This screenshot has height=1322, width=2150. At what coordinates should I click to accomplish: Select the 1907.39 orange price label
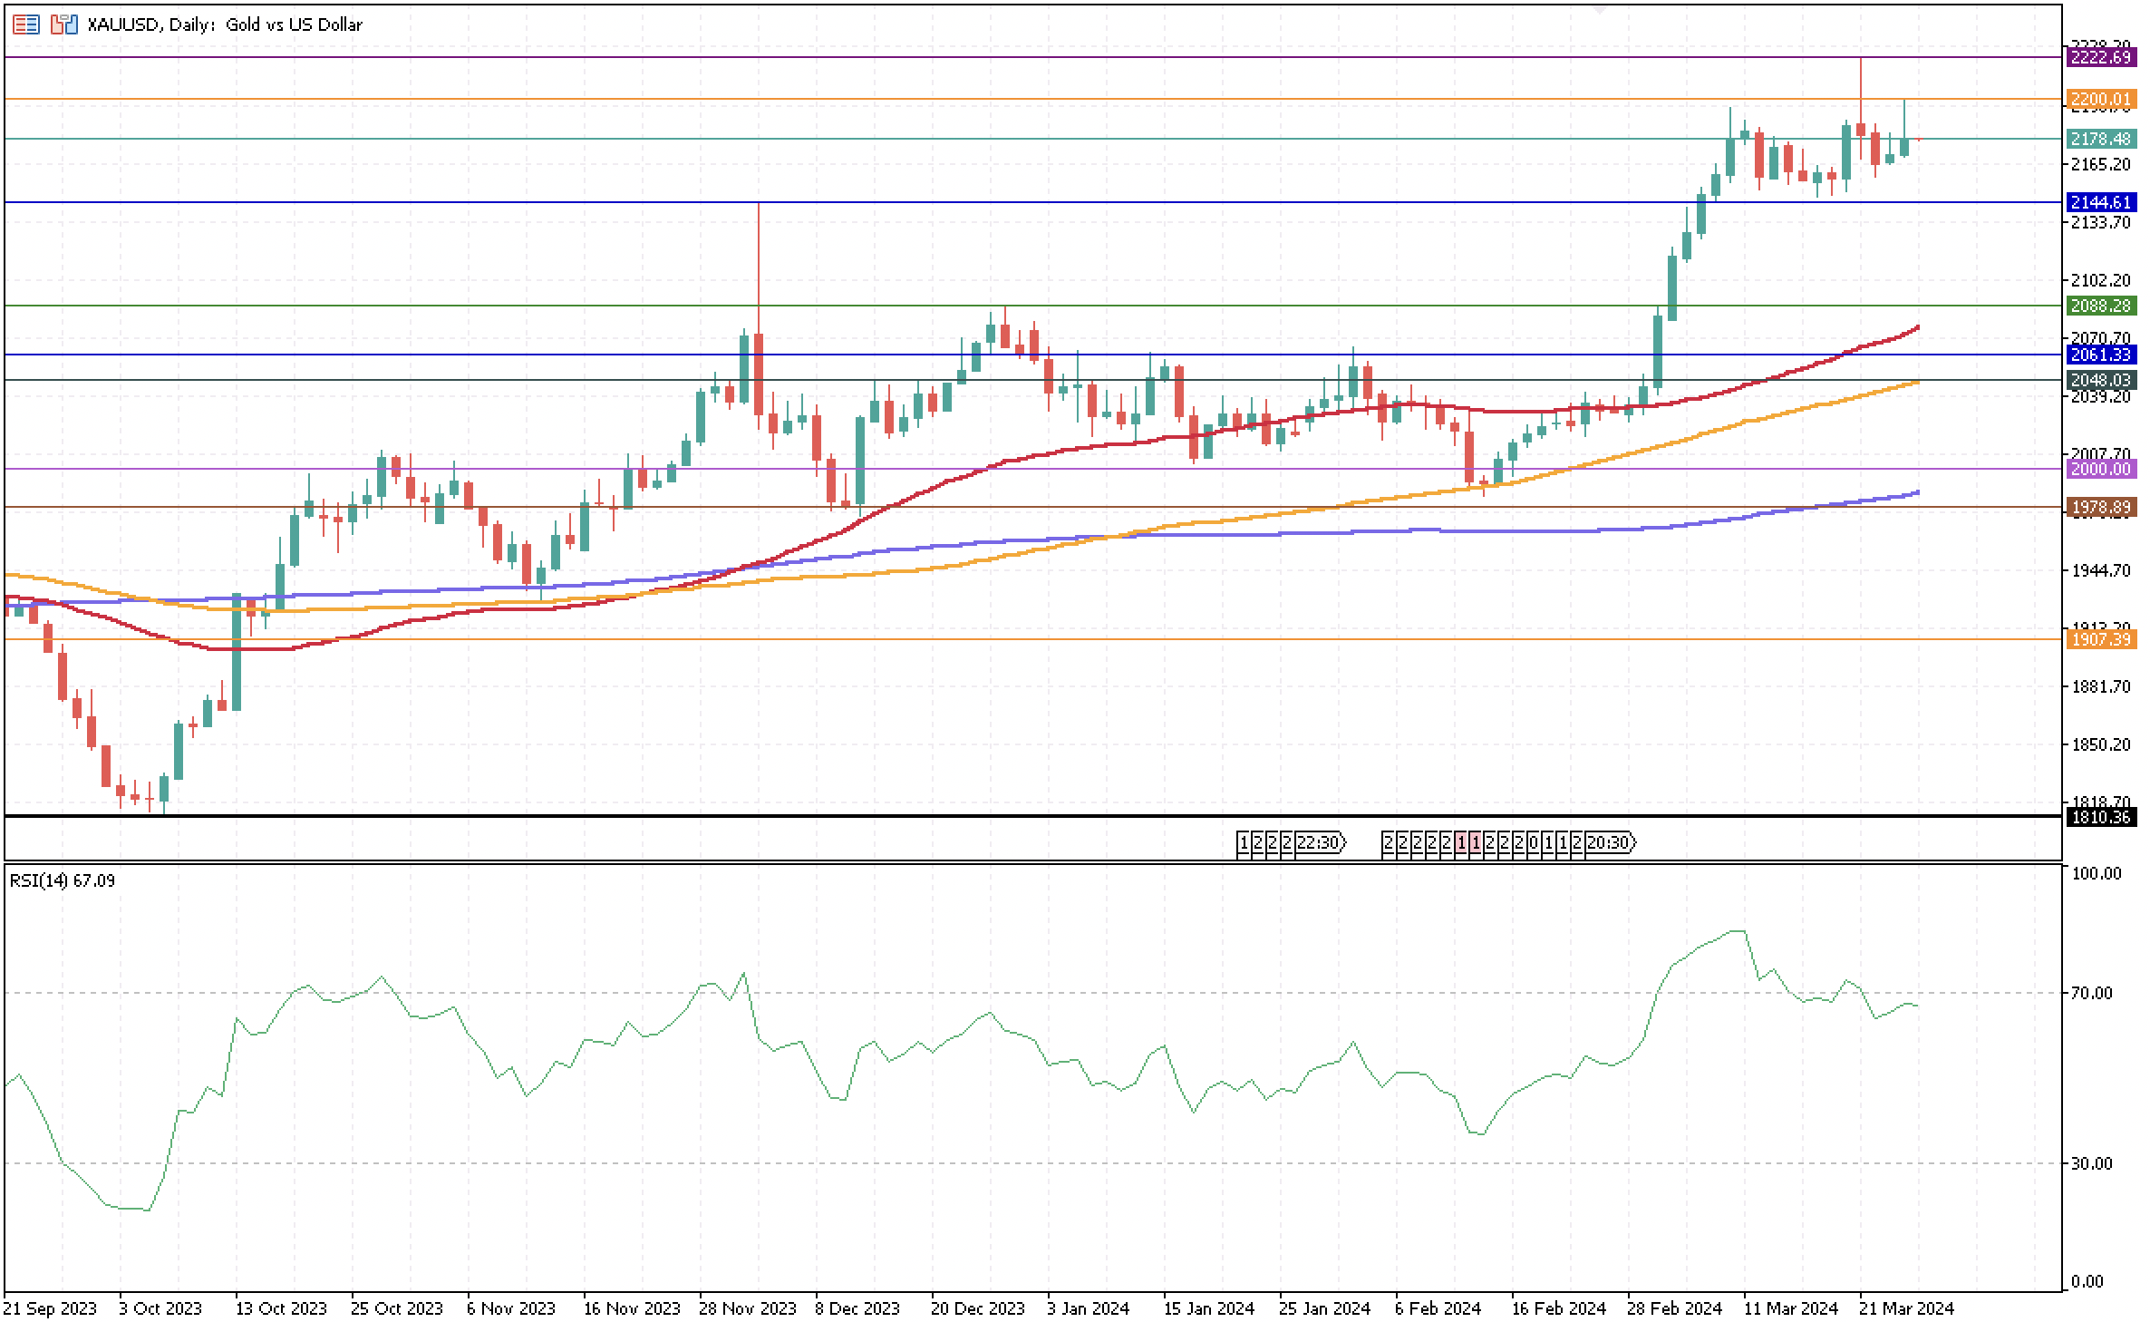pos(2100,639)
